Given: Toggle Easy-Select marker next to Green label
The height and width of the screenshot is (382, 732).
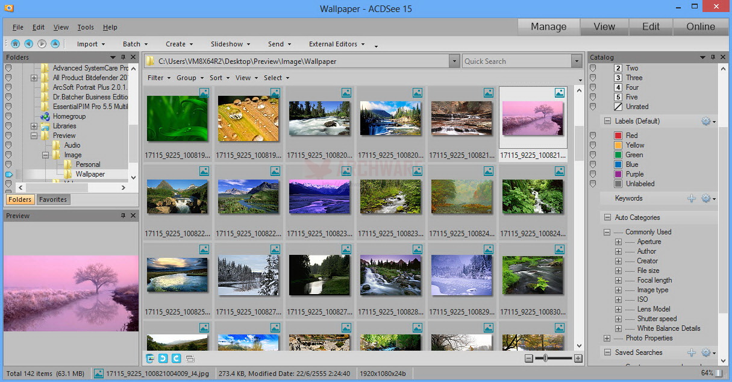Looking at the screenshot, I should click(x=593, y=155).
